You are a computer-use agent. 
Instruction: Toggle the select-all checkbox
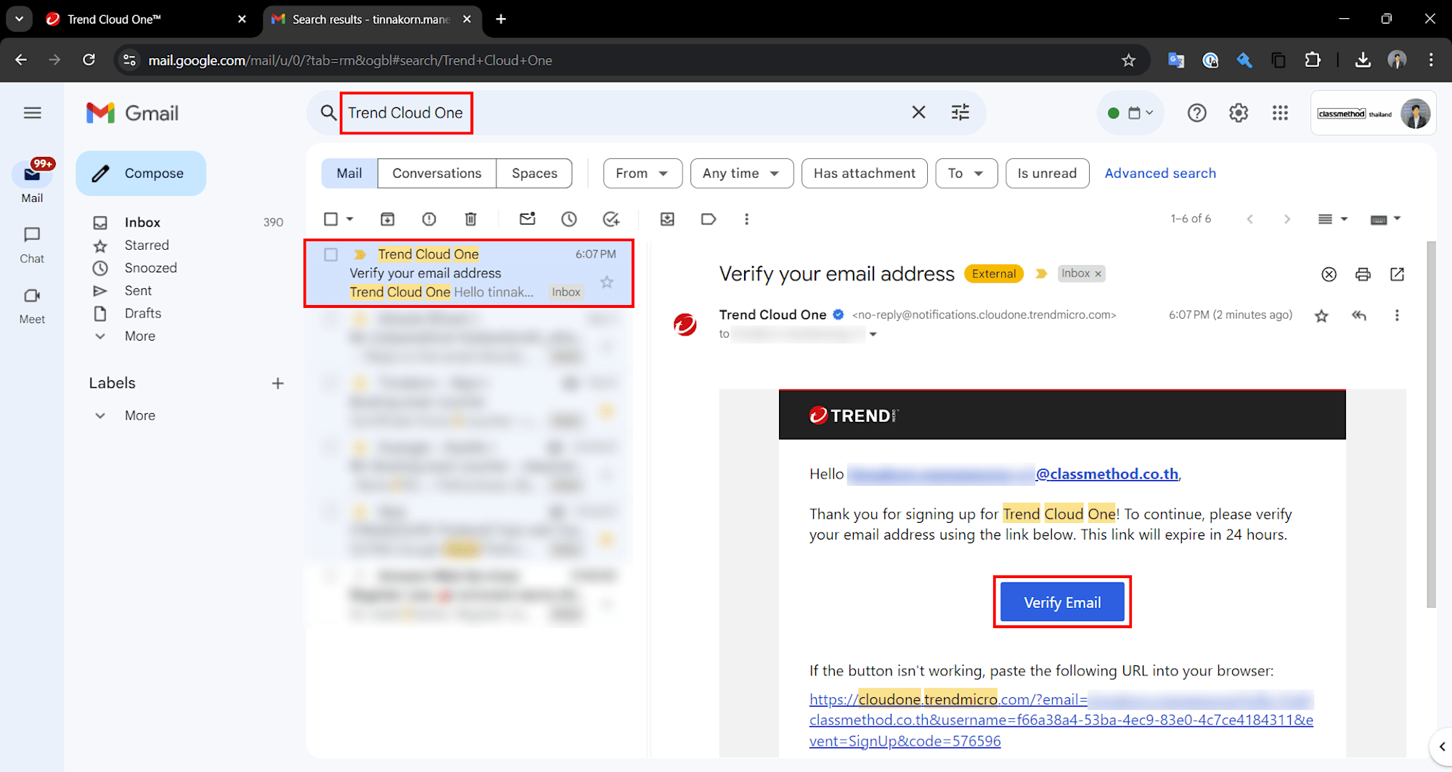331,219
